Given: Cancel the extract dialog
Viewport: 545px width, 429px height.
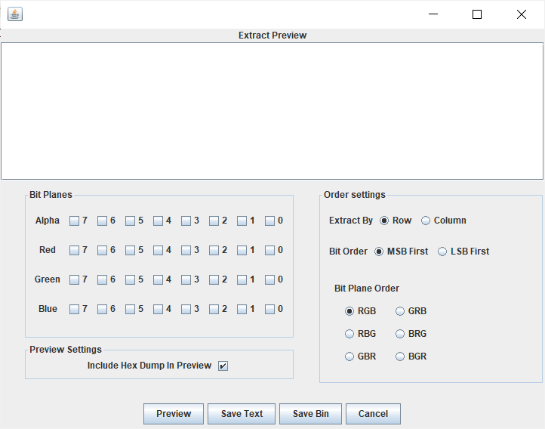Looking at the screenshot, I should pyautogui.click(x=373, y=414).
